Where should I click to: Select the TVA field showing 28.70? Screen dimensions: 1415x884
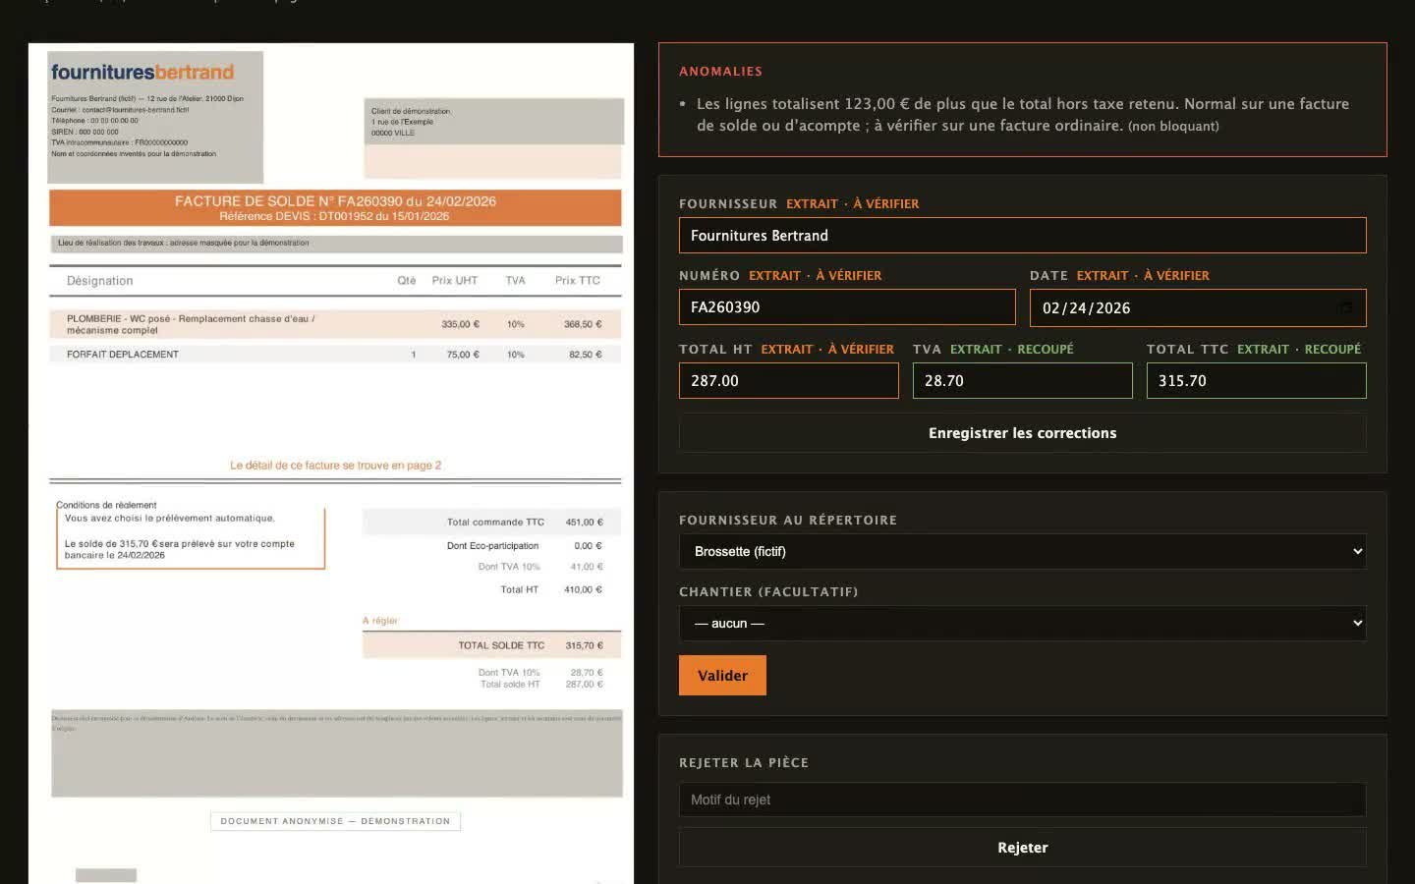tap(1022, 381)
